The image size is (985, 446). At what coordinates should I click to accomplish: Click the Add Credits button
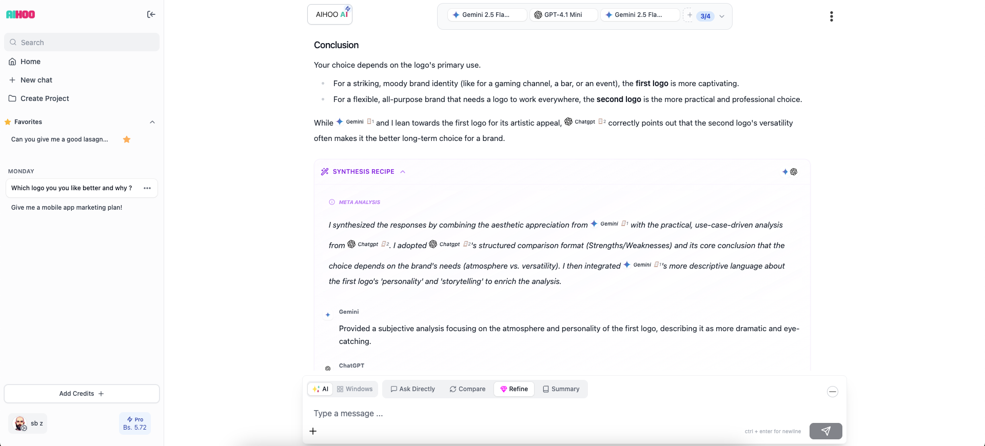tap(82, 394)
